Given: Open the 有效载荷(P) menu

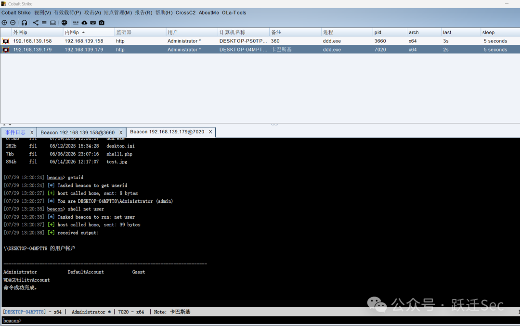Looking at the screenshot, I should click(67, 13).
